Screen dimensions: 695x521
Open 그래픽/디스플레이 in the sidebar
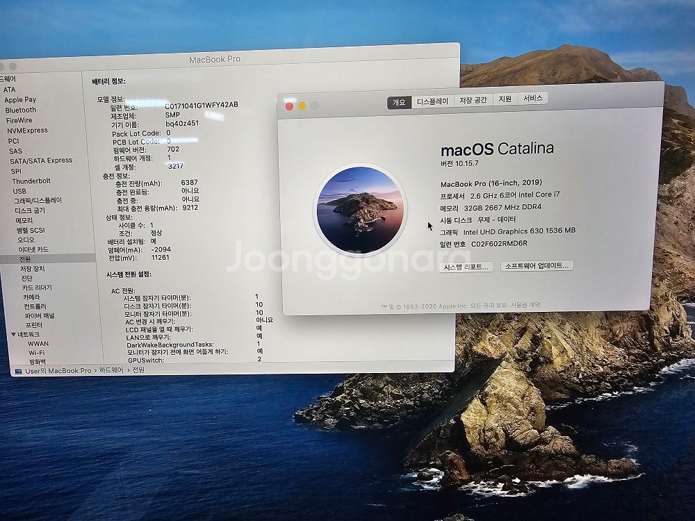pos(38,201)
